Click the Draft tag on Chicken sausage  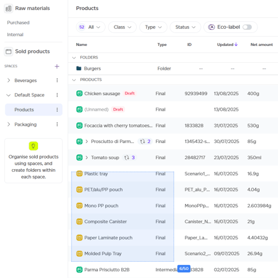pos(129,93)
